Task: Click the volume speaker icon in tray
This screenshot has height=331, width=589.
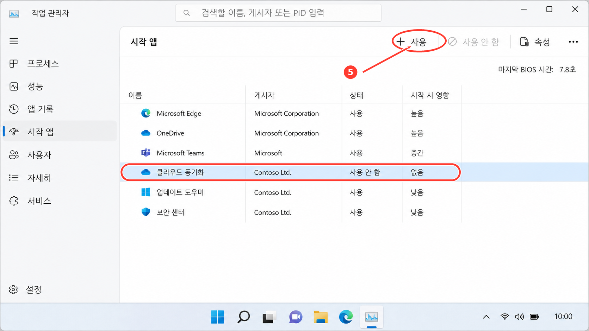Action: click(x=519, y=317)
